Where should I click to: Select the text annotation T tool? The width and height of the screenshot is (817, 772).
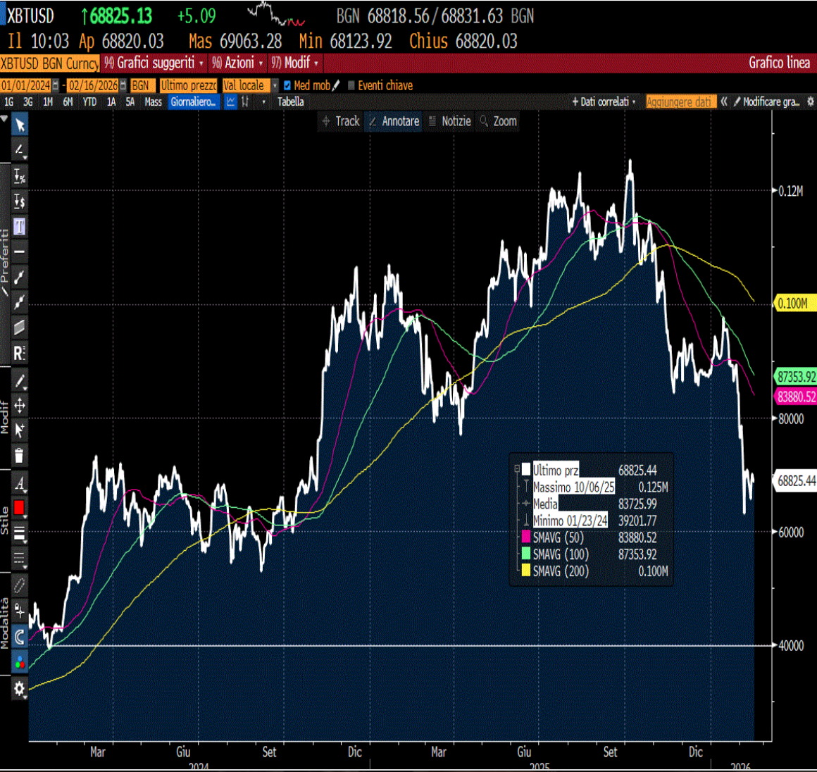point(19,226)
